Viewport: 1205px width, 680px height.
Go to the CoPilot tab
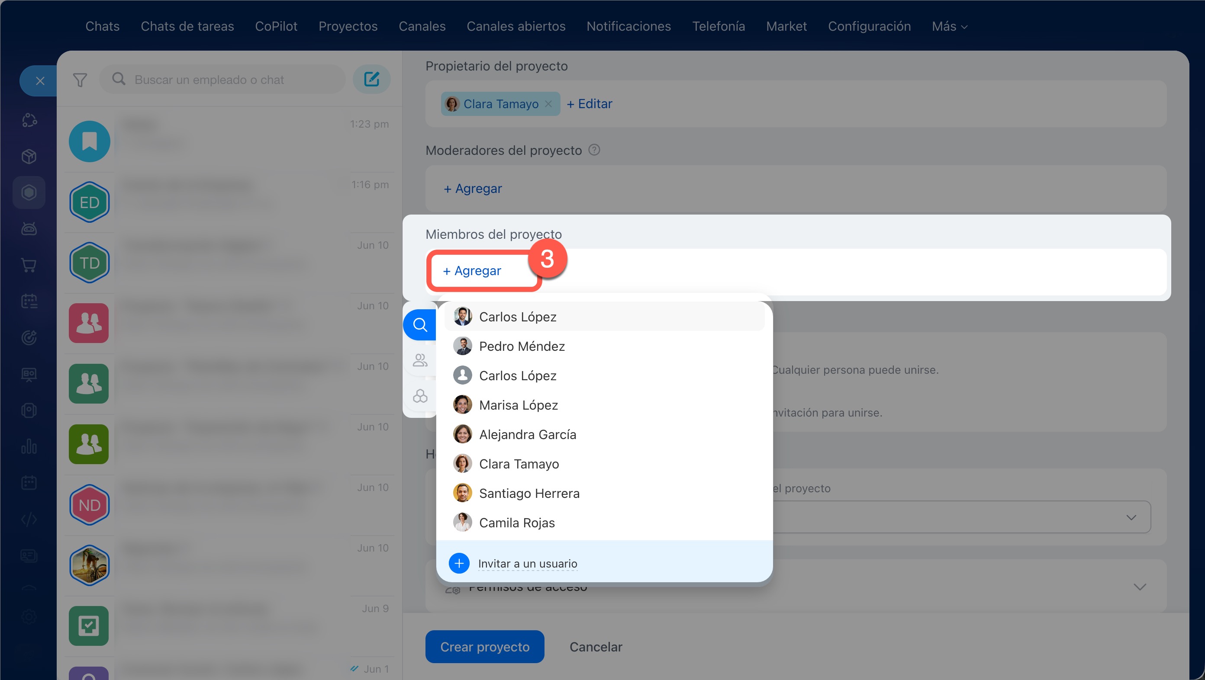pos(276,26)
